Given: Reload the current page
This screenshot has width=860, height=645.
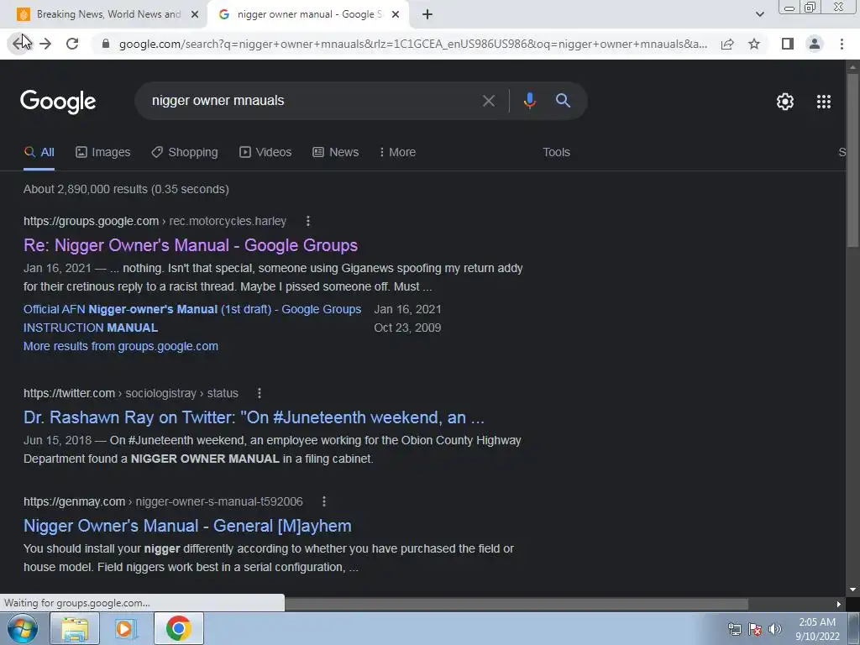Looking at the screenshot, I should [x=72, y=44].
